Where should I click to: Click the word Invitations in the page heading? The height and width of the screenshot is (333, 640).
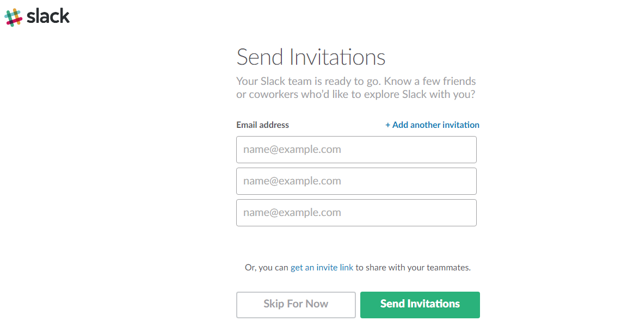coord(337,57)
